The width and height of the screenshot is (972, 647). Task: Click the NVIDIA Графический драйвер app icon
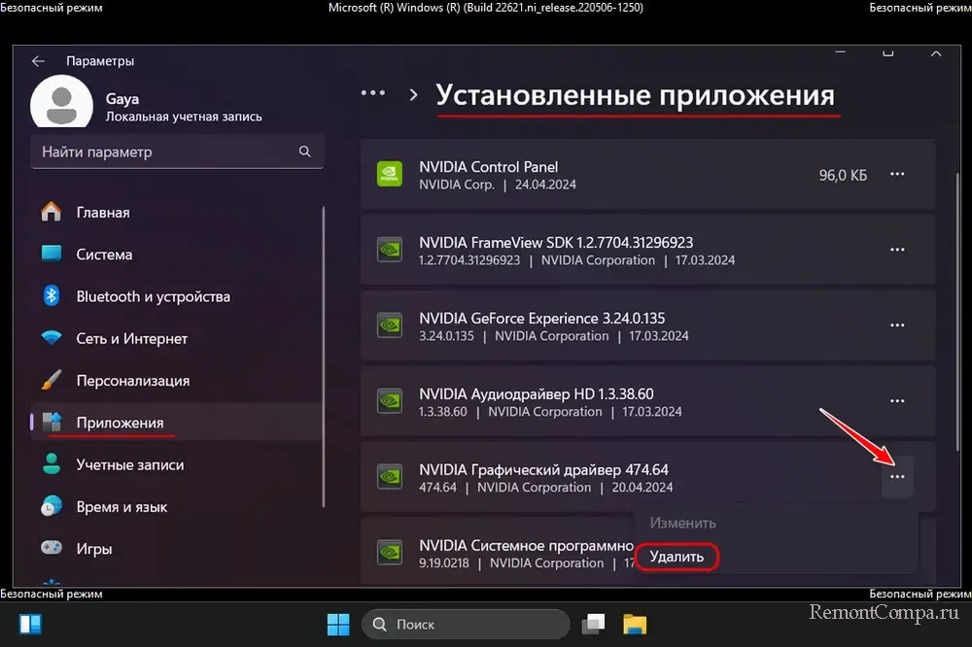pos(390,477)
